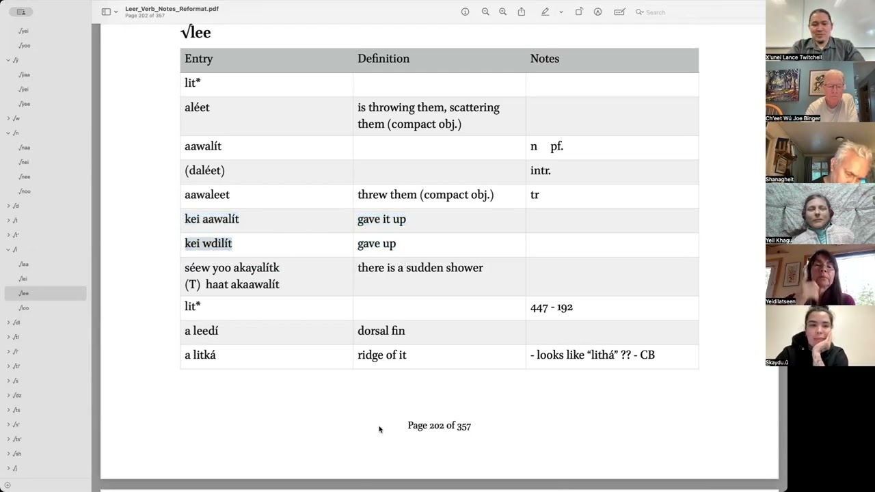Viewport: 875px width, 492px height.
Task: Jump to the √loo outline entry
Action: (x=25, y=308)
